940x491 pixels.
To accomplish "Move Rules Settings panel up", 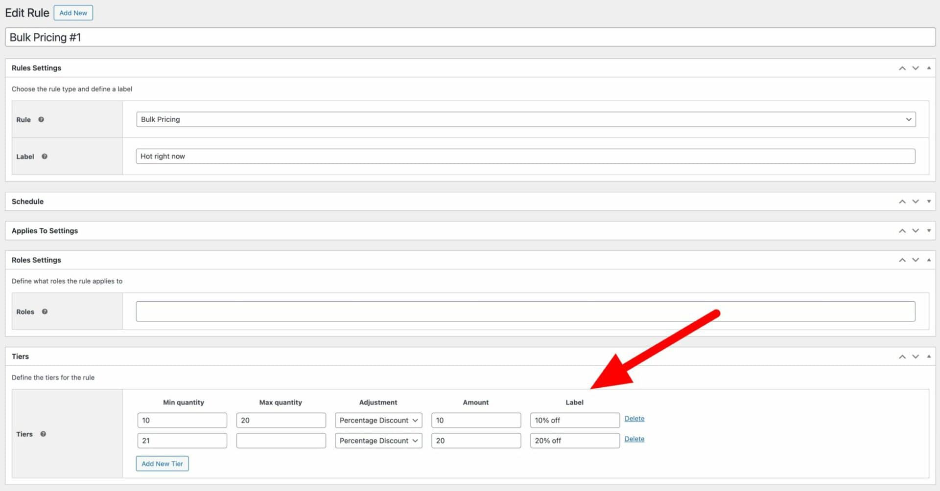I will (x=902, y=68).
